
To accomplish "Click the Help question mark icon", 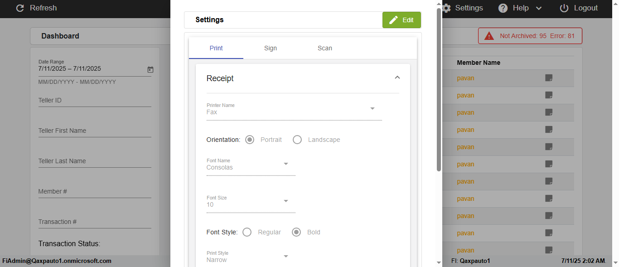I will (x=503, y=8).
